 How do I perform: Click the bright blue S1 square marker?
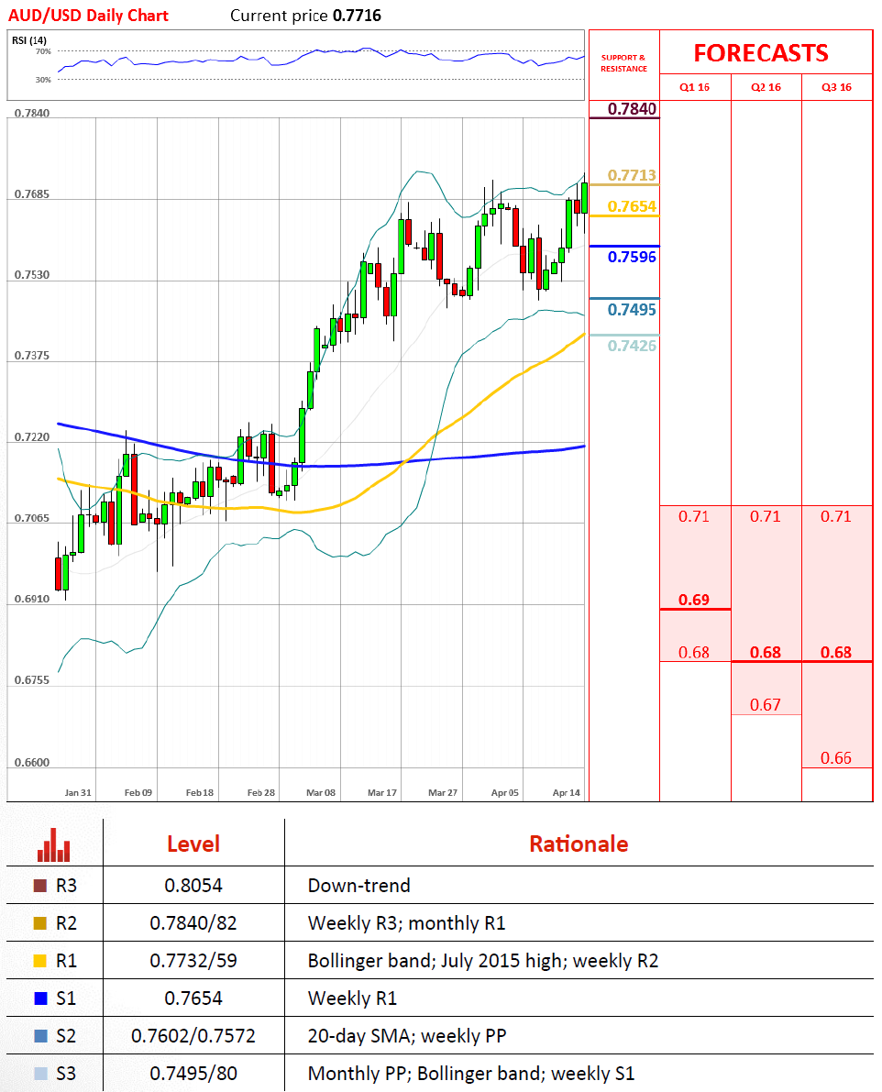tap(39, 998)
